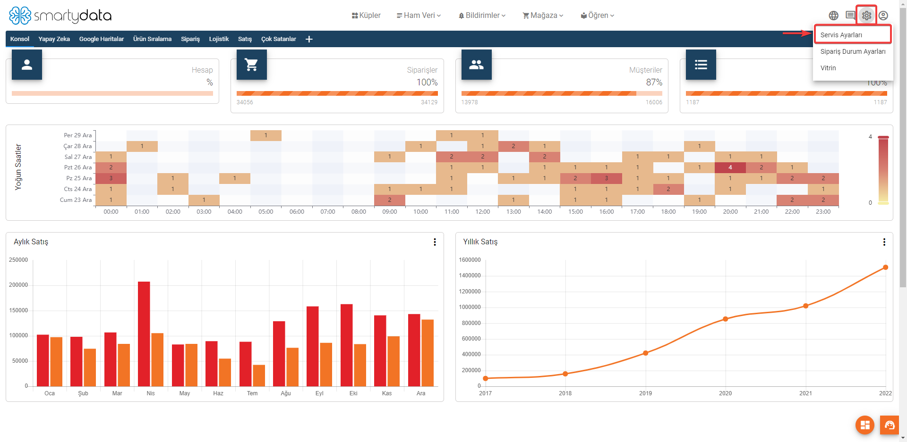Viewport: 907px width, 442px height.
Task: Click Pz 25 Ara 00:00 heatmap cell
Action: click(111, 178)
